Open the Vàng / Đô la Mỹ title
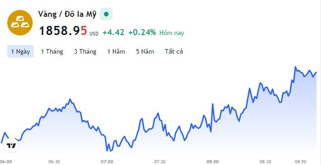 tap(67, 15)
